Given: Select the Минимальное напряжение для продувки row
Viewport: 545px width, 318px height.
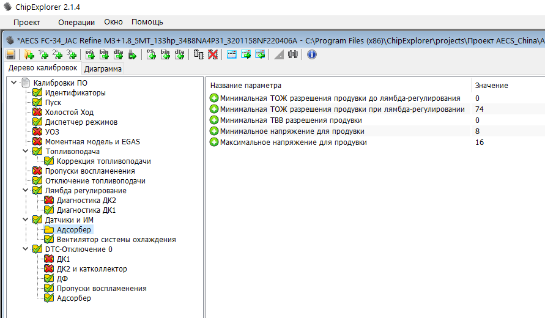Looking at the screenshot, I should point(292,131).
